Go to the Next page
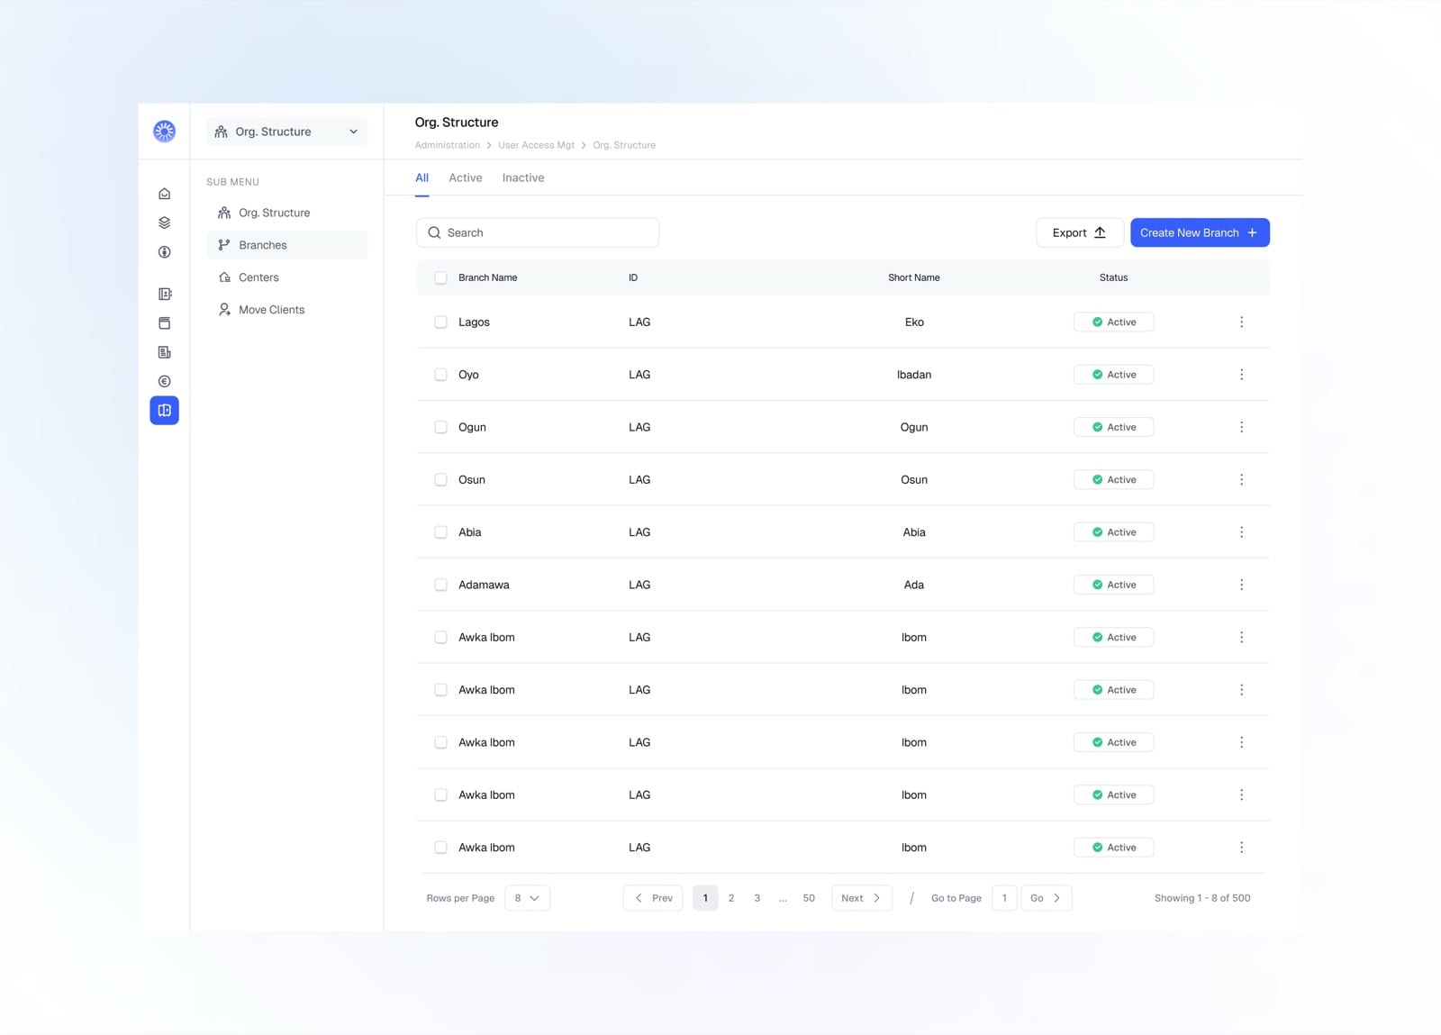This screenshot has height=1035, width=1441. (861, 898)
